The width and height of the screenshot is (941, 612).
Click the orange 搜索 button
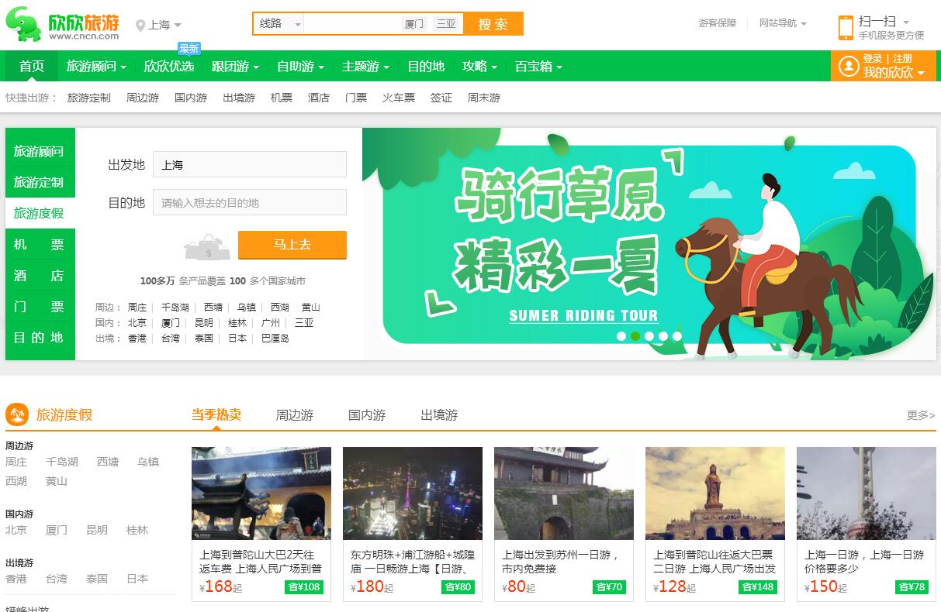pos(493,24)
